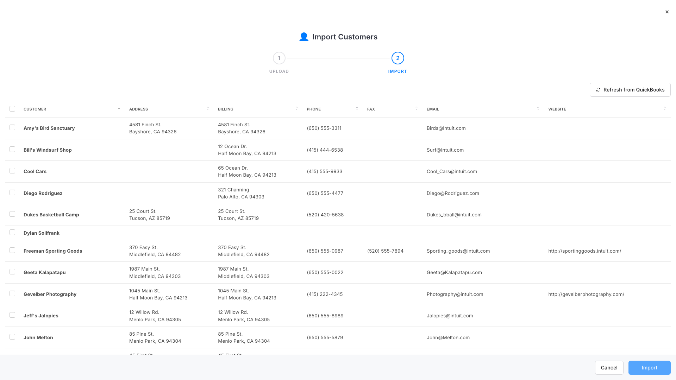This screenshot has width=676, height=380.
Task: Check the box for Amy's Bird Sanctuary
Action: pyautogui.click(x=12, y=127)
